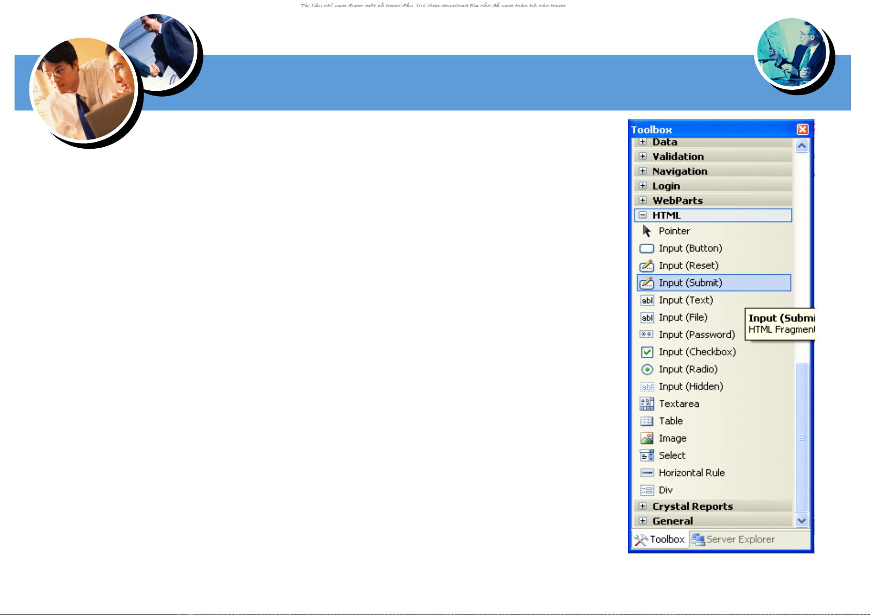Collapse the HTML toolbox section
870x615 pixels.
[x=642, y=215]
